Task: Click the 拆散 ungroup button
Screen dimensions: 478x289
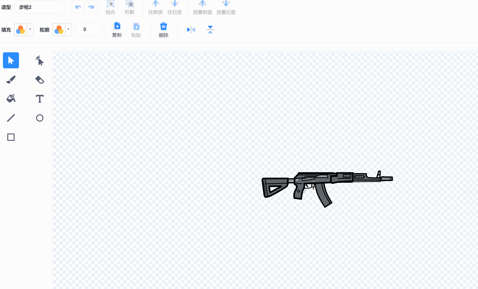Action: click(x=129, y=7)
